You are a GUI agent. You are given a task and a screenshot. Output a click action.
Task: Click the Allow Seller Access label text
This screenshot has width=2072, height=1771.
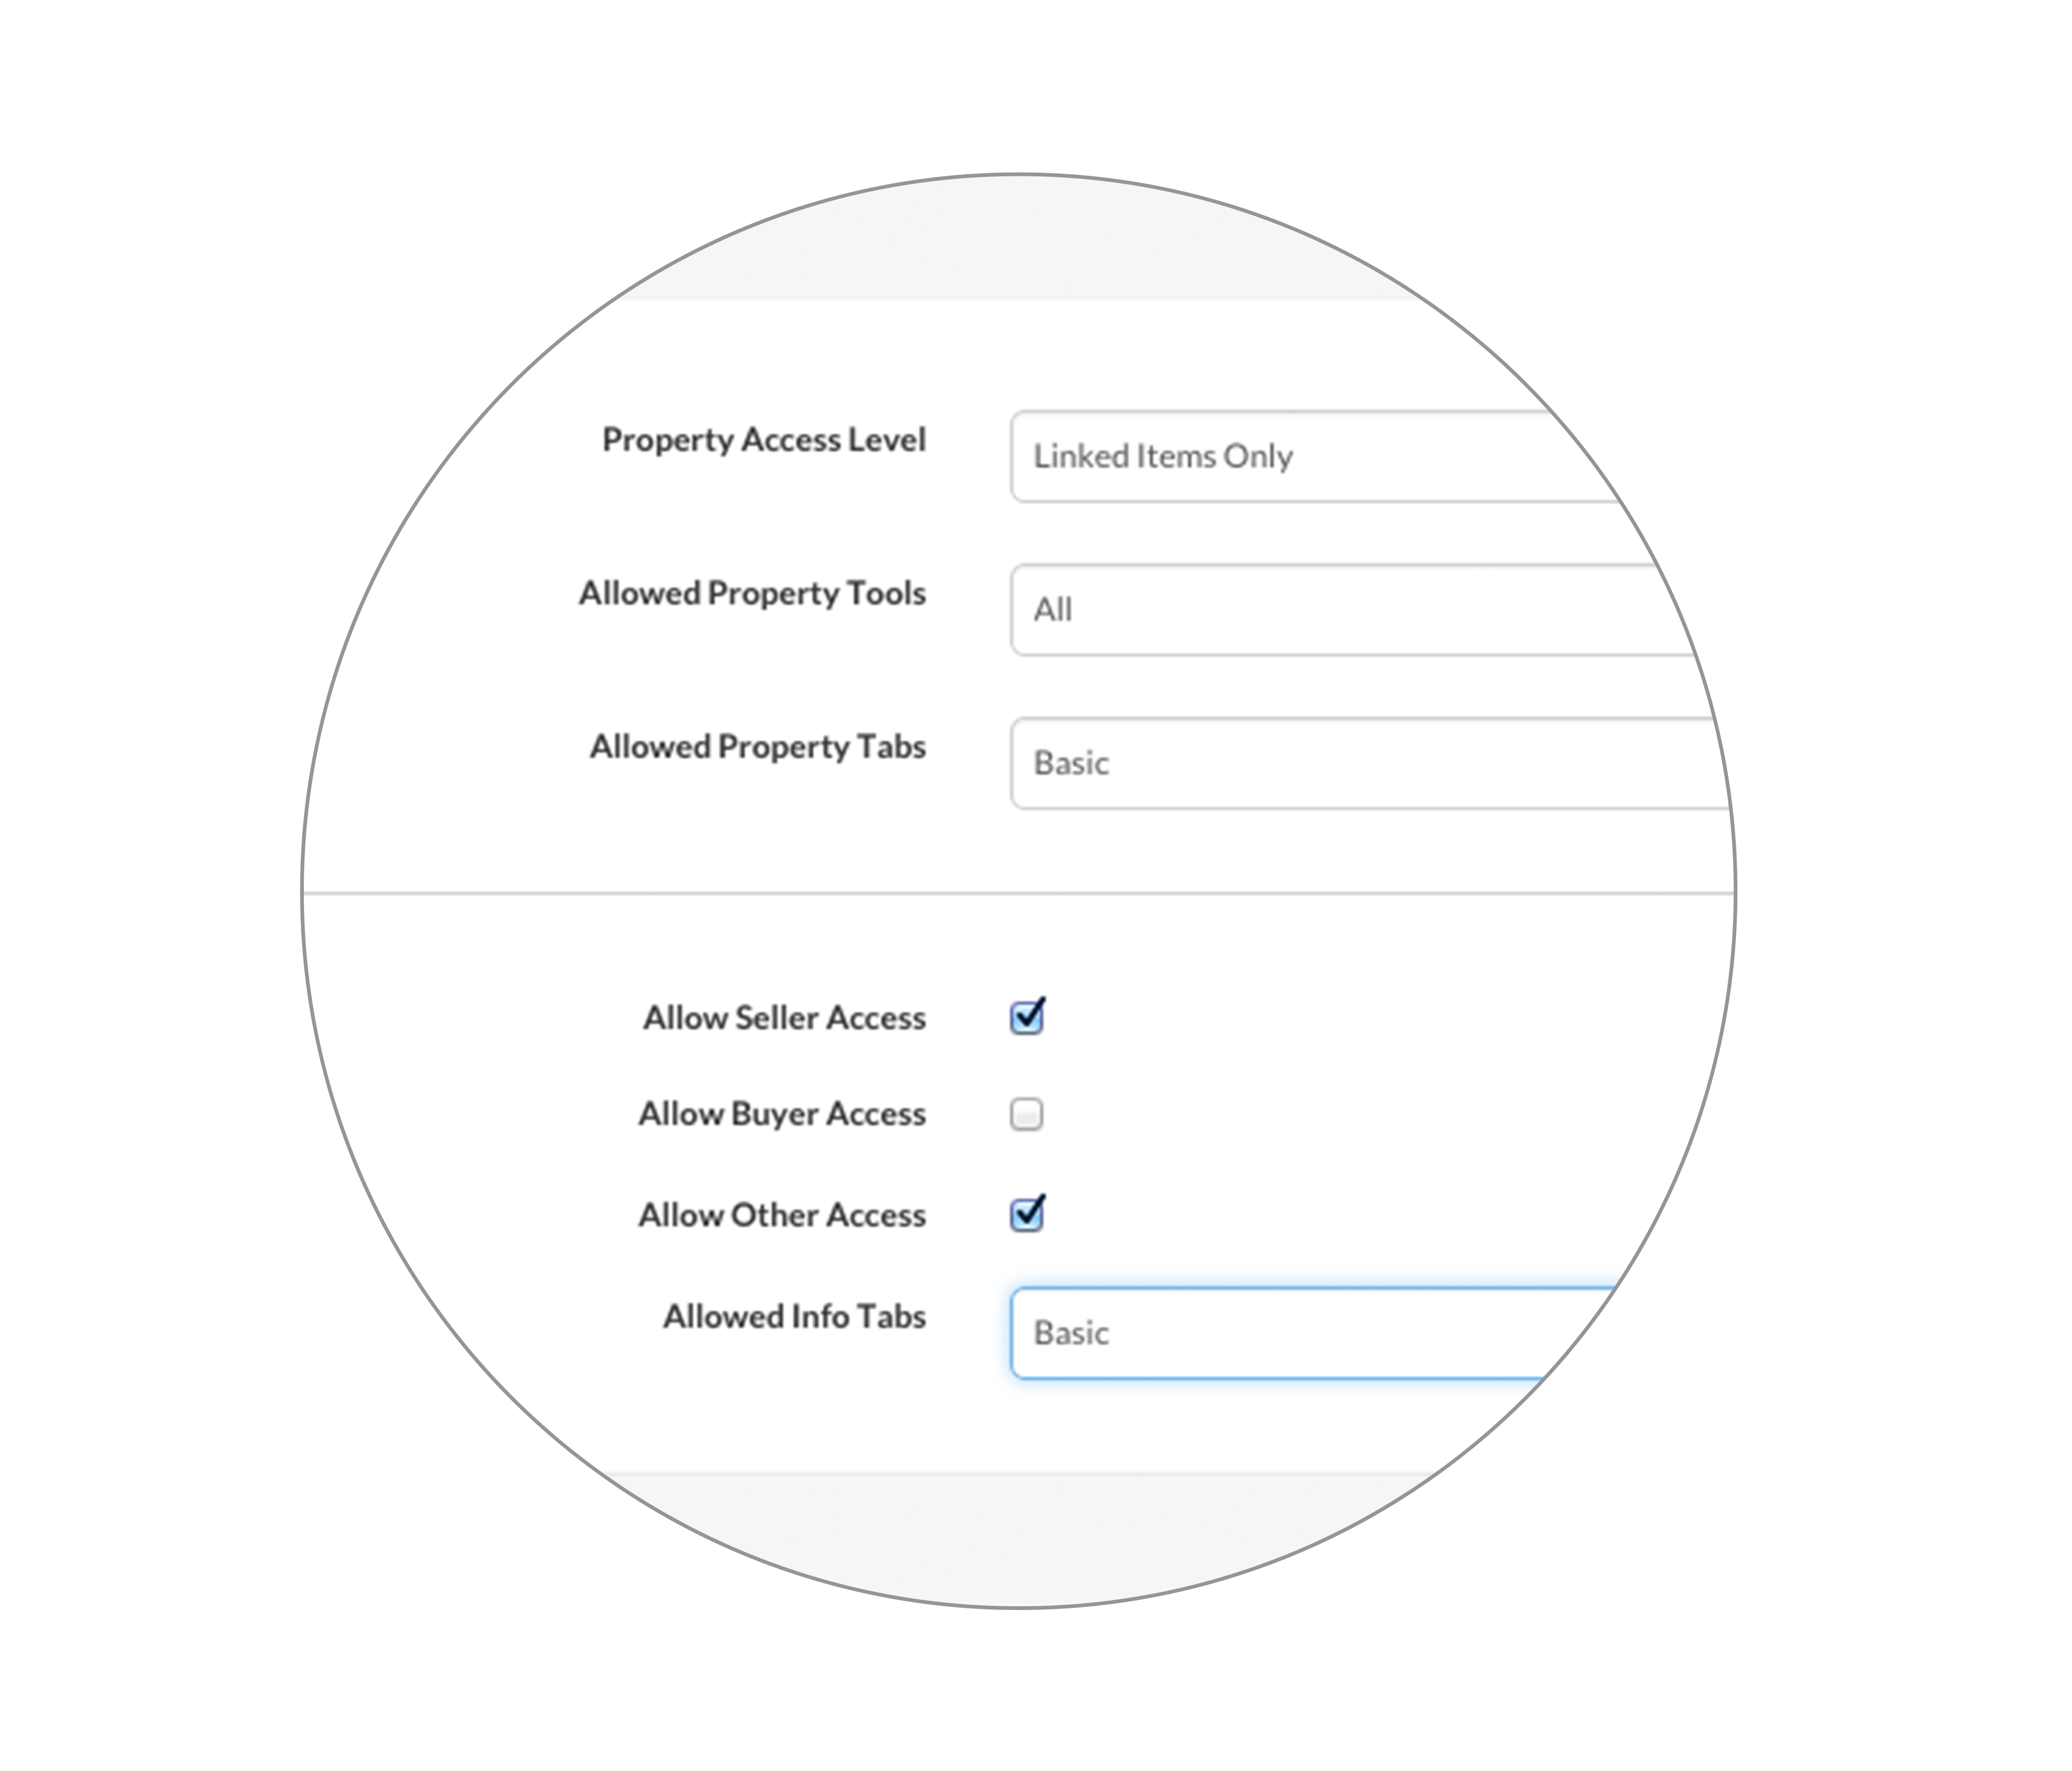click(x=785, y=1018)
